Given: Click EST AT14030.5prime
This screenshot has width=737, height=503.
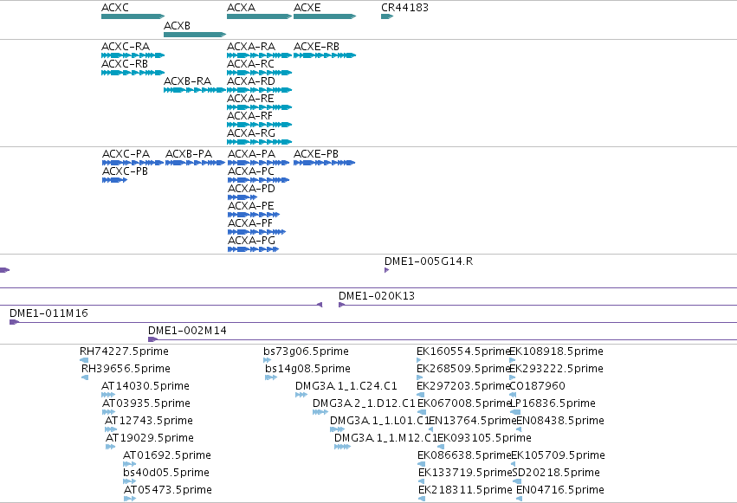Looking at the screenshot, I should [108, 395].
